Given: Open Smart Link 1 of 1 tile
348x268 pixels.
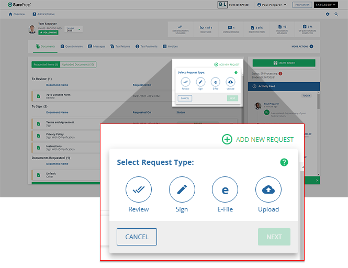Looking at the screenshot, I should pos(206,29).
